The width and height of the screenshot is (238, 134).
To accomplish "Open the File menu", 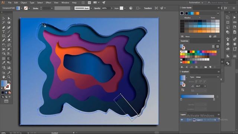I will pos(10,3).
